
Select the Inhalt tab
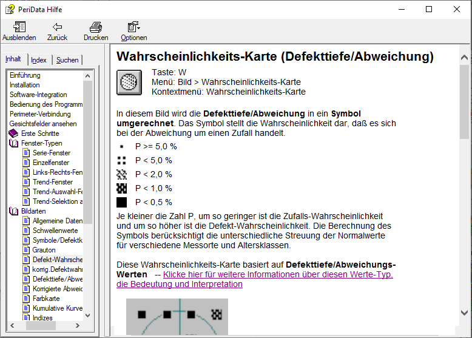coord(13,59)
